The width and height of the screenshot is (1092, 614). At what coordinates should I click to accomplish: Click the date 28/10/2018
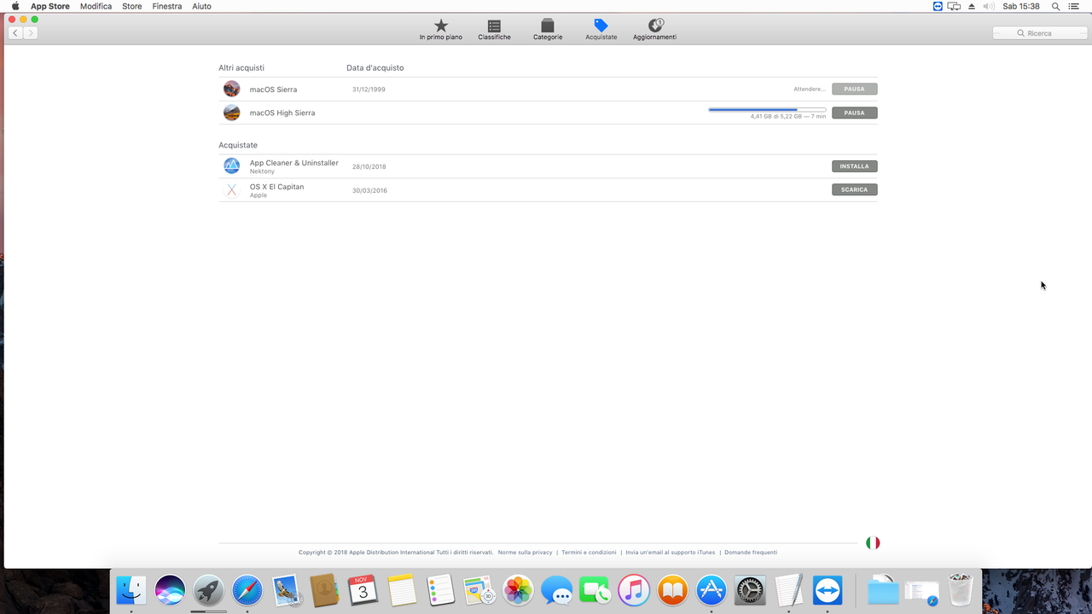click(369, 167)
